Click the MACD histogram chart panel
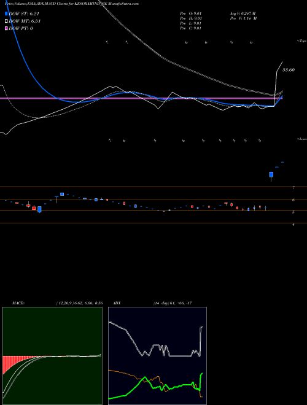The image size is (307, 405). pyautogui.click(x=52, y=356)
